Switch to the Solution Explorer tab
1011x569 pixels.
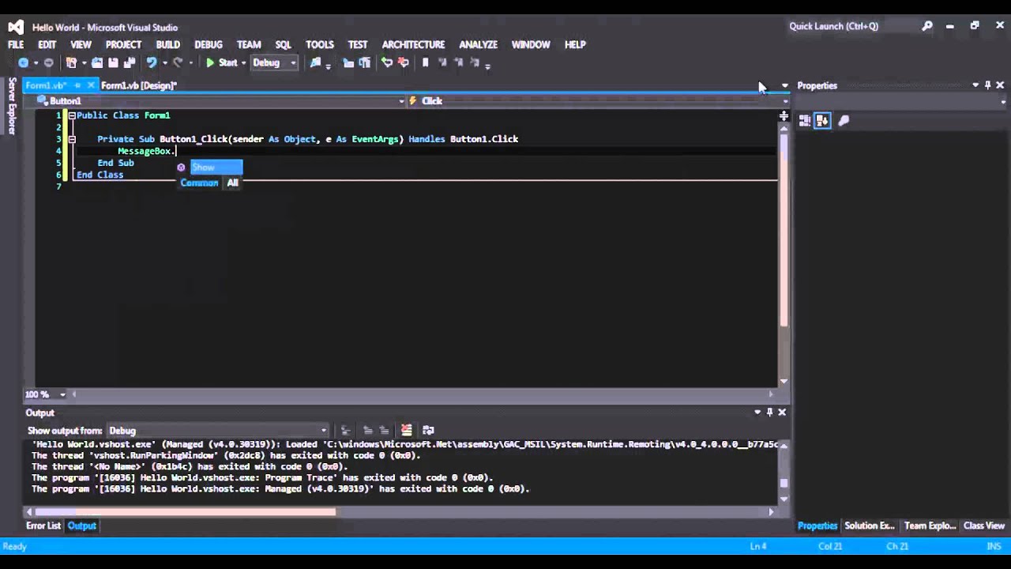pos(870,526)
